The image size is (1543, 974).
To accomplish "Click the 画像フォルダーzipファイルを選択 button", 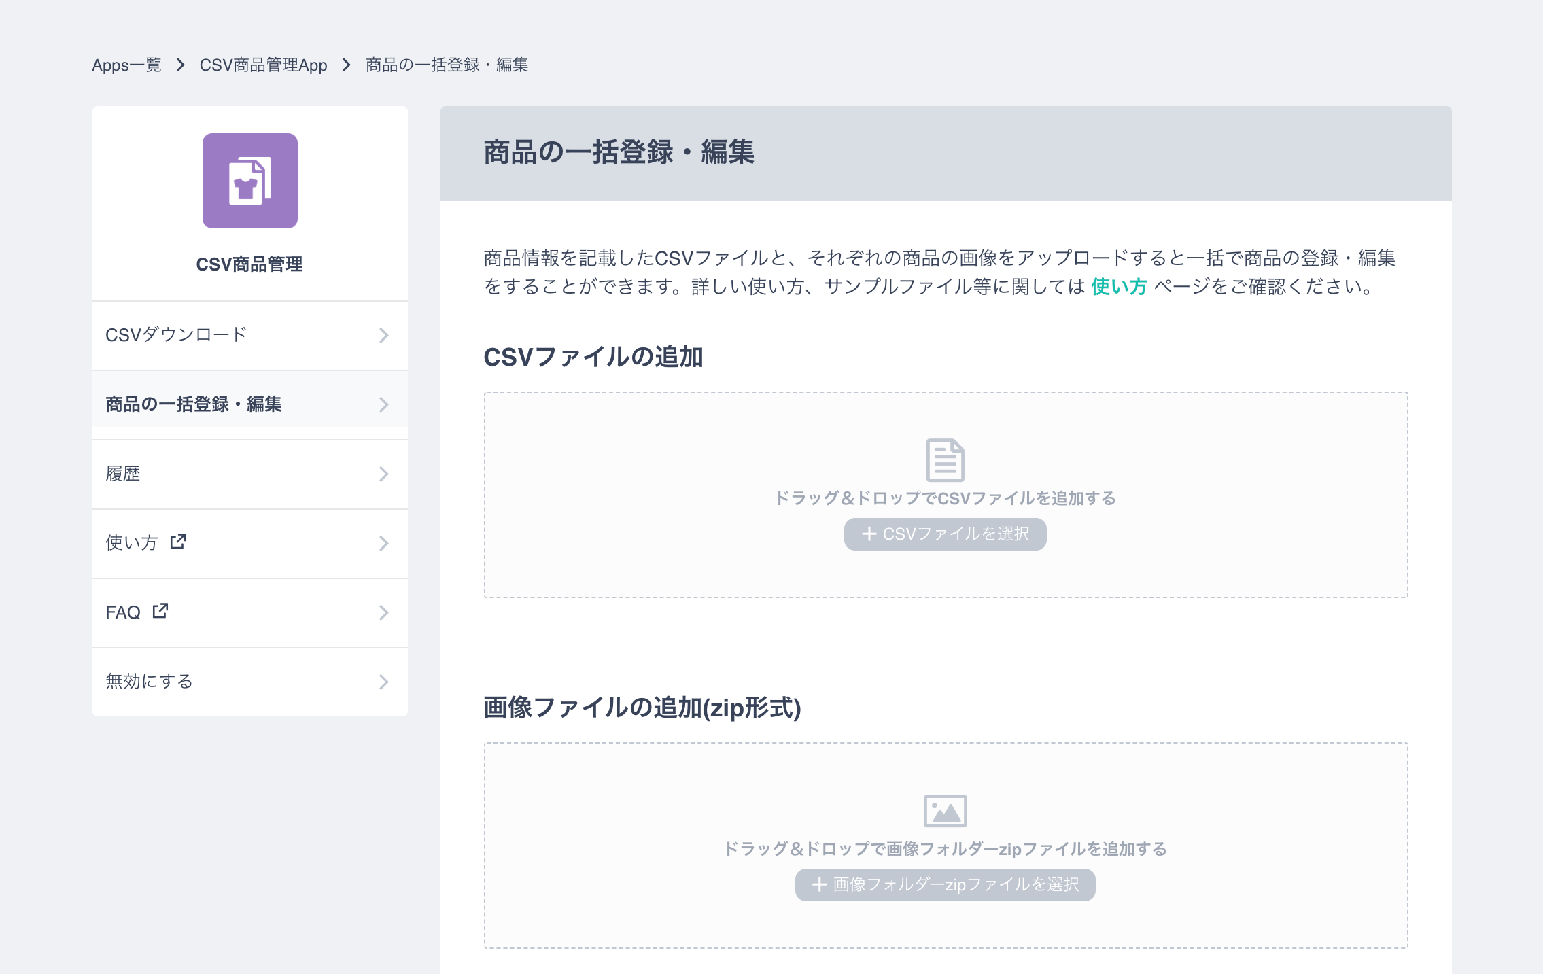I will [945, 885].
